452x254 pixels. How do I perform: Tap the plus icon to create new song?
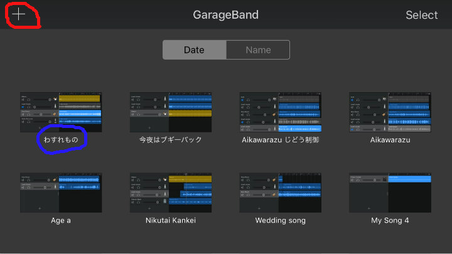(x=19, y=14)
